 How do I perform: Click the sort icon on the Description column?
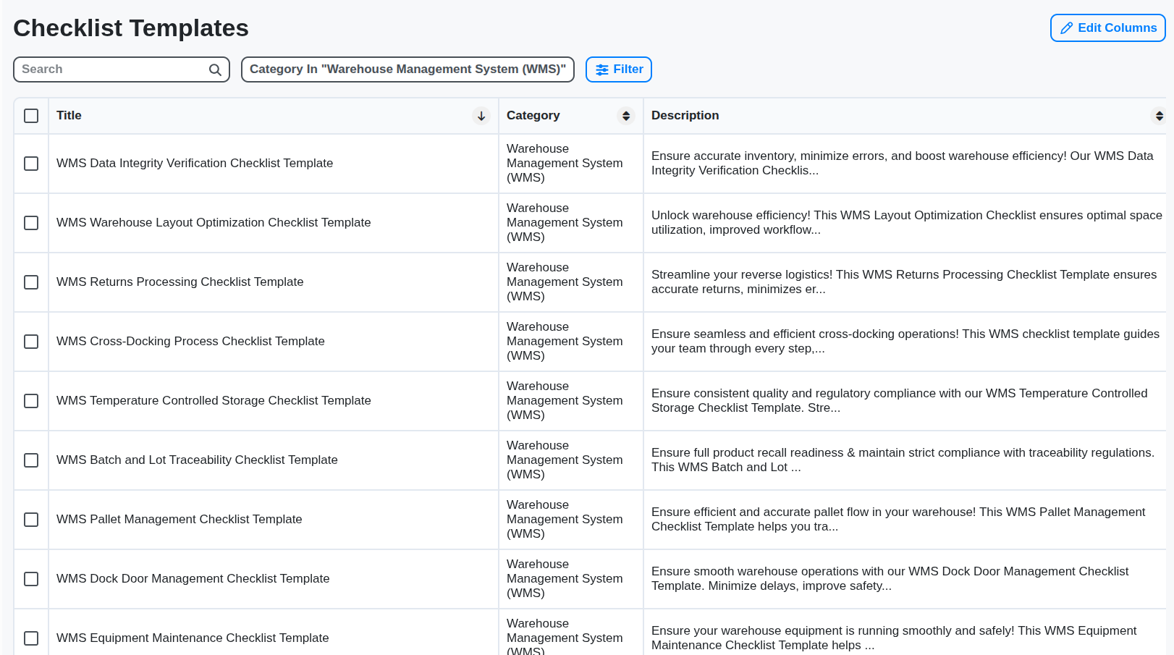1159,116
